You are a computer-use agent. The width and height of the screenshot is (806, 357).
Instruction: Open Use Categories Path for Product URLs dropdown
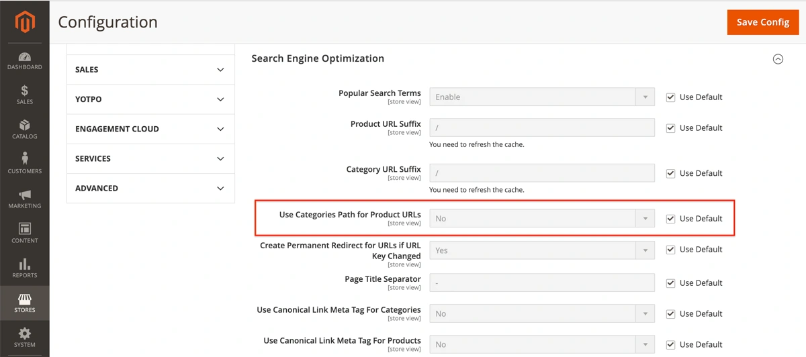pyautogui.click(x=541, y=219)
